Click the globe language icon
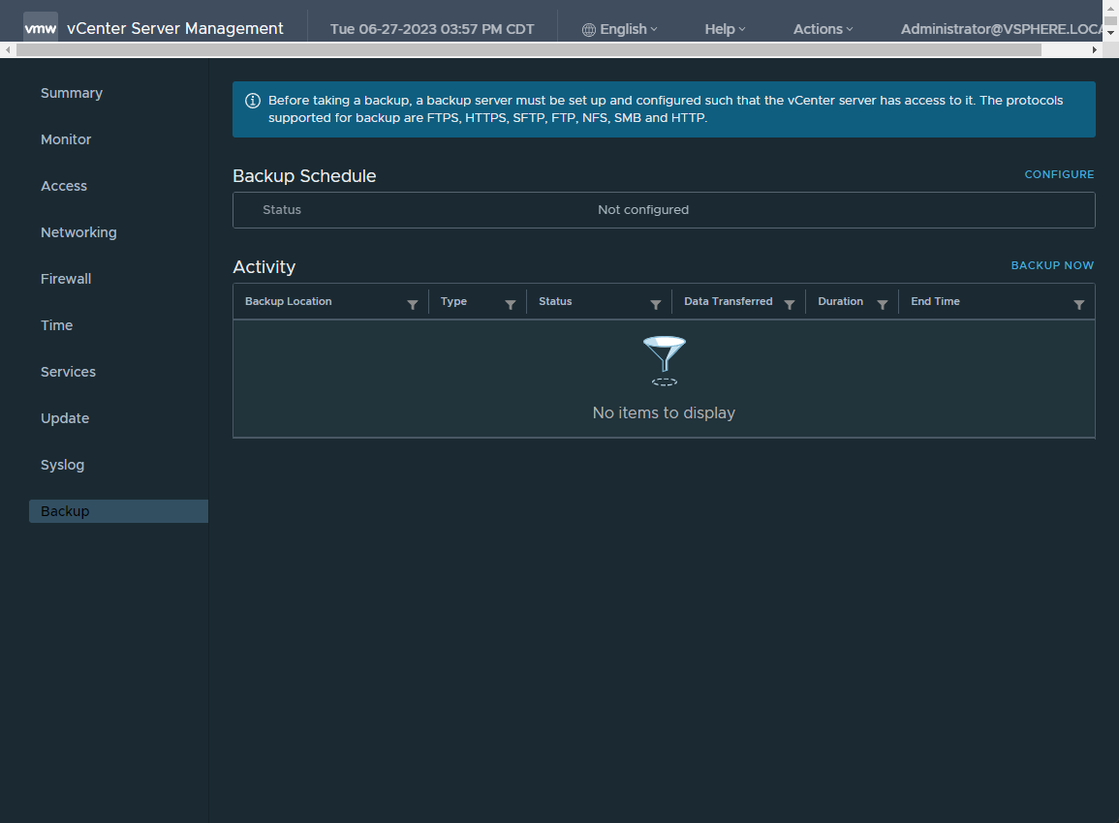This screenshot has width=1119, height=823. point(589,30)
